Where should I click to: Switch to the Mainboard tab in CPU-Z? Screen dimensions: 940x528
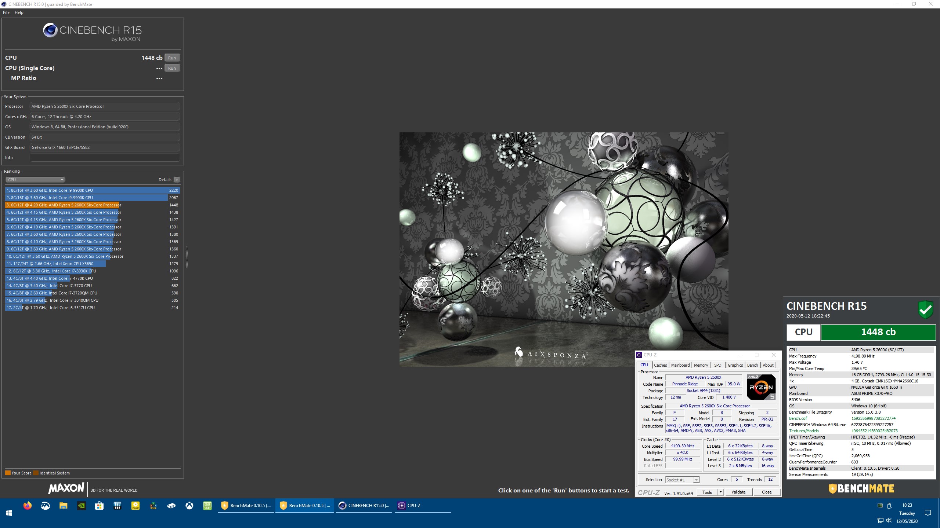[x=680, y=365]
